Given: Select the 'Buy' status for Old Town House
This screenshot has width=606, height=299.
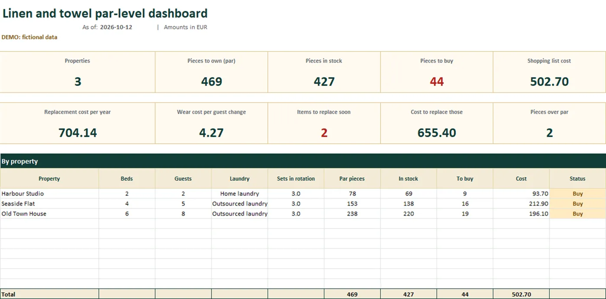Looking at the screenshot, I should click(577, 213).
